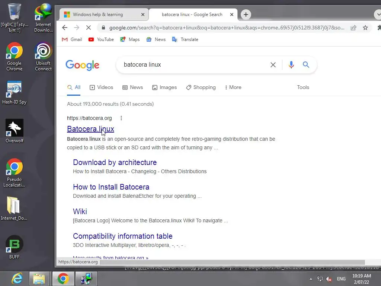Open File Explorer from taskbar
The width and height of the screenshot is (381, 286).
(39, 279)
